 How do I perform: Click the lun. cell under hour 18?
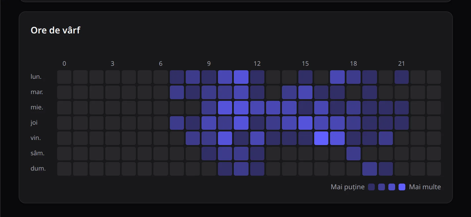354,77
